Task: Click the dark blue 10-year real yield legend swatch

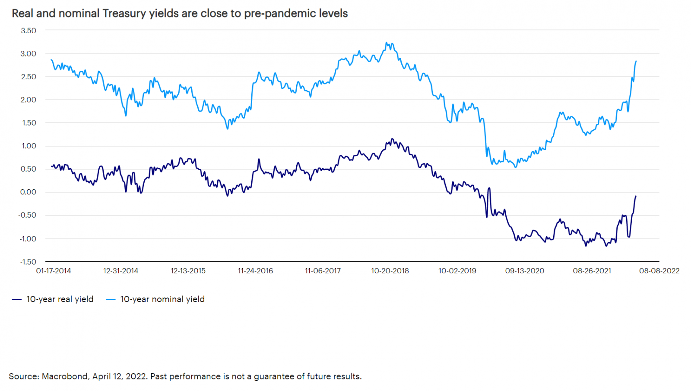Action: click(17, 300)
